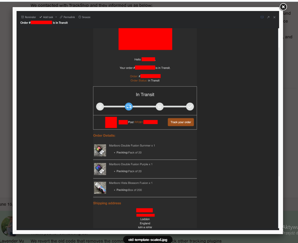Select text Marlboro Double Fusion Summer x 1
The image size is (298, 243).
(x=132, y=146)
